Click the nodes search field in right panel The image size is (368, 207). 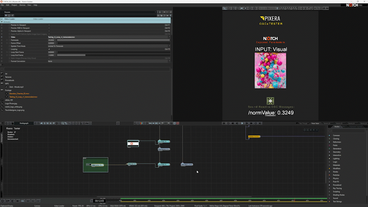point(348,131)
